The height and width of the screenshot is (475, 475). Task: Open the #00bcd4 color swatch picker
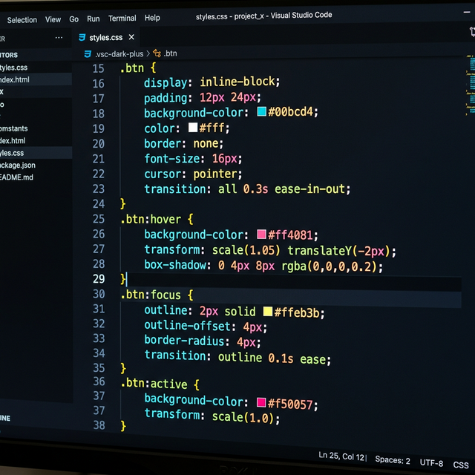point(262,111)
